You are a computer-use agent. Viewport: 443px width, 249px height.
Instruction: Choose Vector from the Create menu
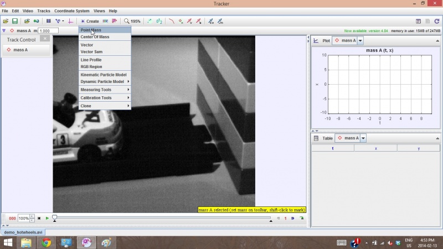(x=105, y=45)
